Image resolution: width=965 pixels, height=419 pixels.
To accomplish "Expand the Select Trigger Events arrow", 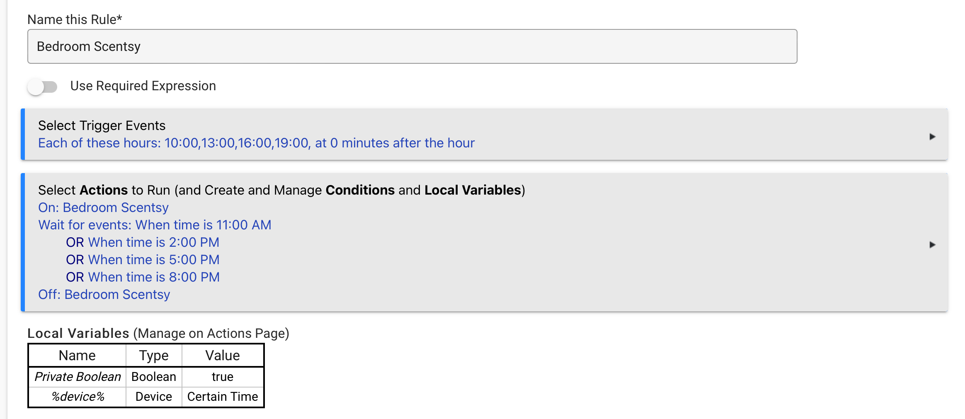I will tap(932, 137).
